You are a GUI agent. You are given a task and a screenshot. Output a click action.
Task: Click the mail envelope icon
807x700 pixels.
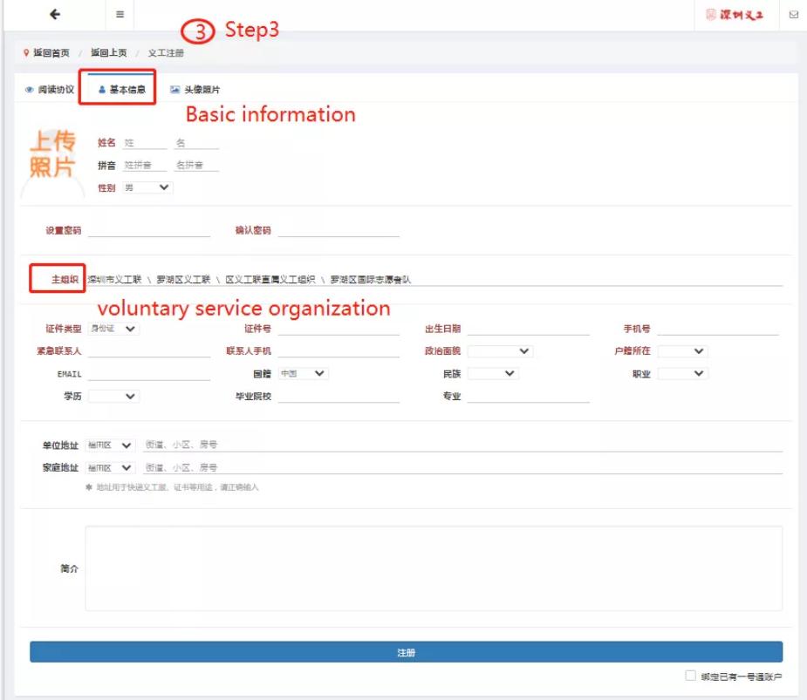point(793,16)
